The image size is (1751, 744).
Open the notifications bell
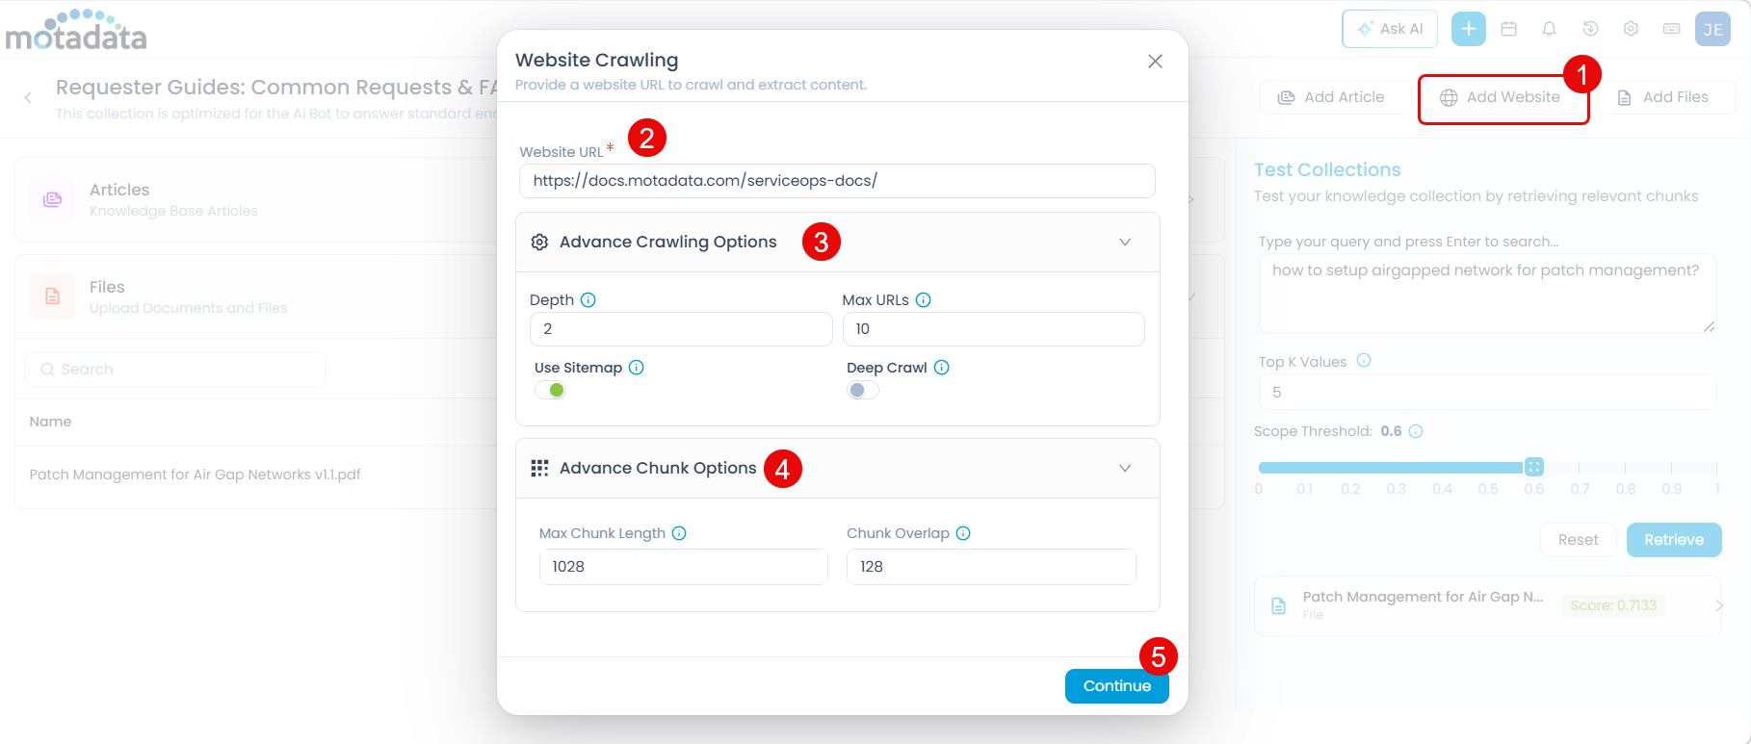click(1549, 29)
